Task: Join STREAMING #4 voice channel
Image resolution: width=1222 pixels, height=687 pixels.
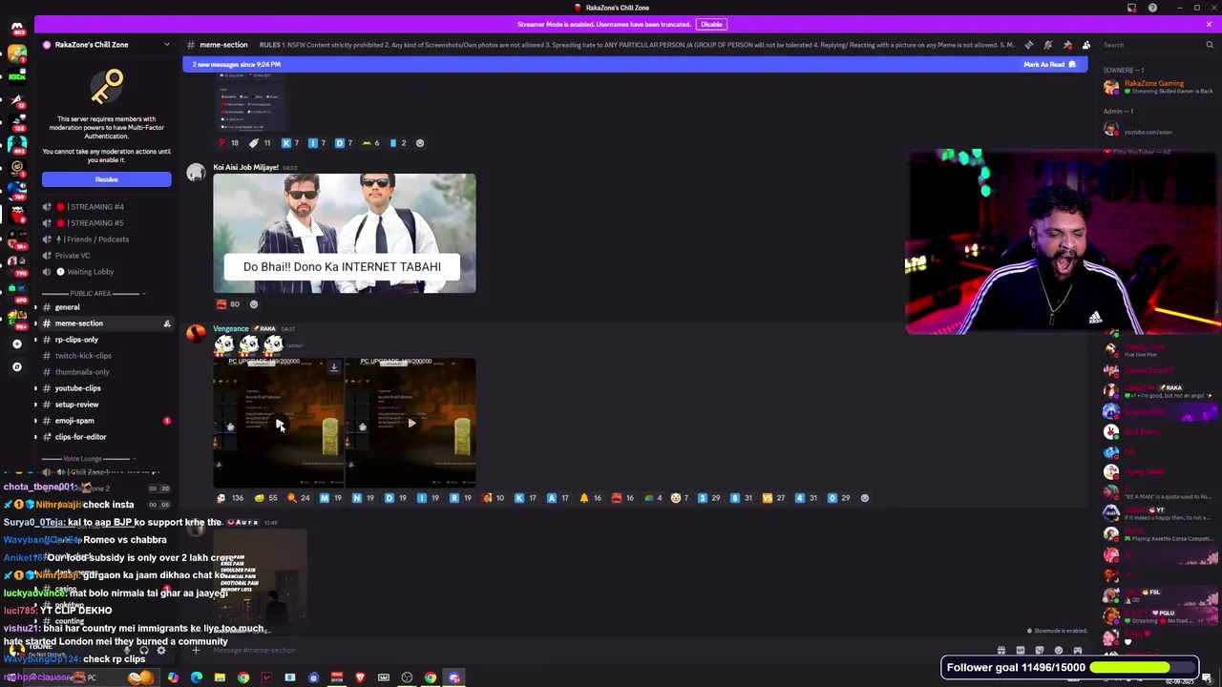Action: (x=106, y=207)
